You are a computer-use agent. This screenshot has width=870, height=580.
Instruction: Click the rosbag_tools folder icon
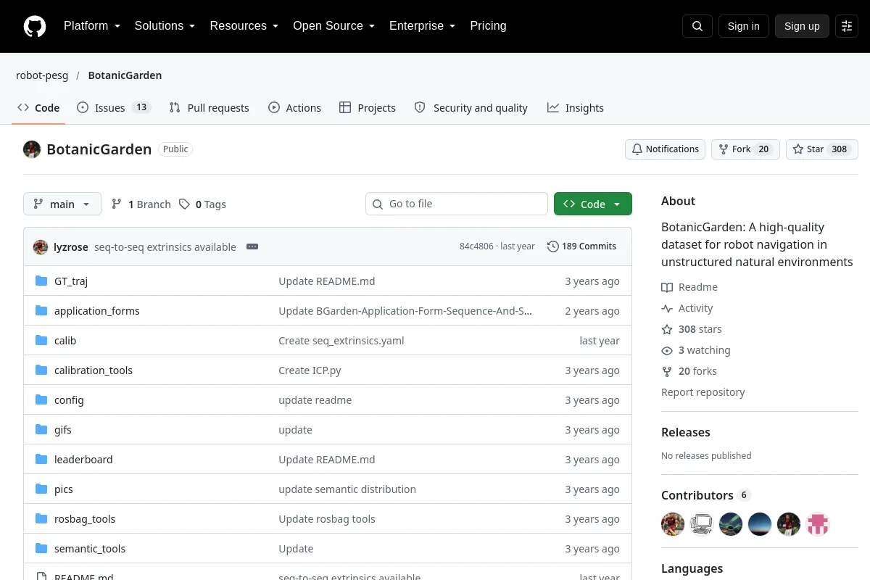[x=41, y=519]
